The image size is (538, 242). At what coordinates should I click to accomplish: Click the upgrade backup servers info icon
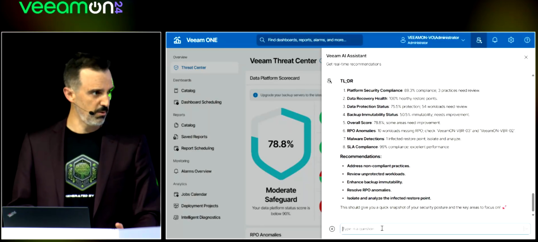click(255, 95)
